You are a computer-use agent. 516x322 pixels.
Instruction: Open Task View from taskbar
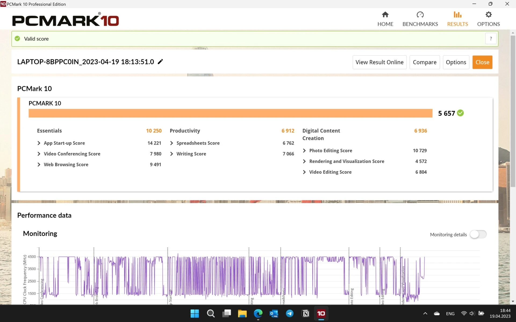point(227,313)
